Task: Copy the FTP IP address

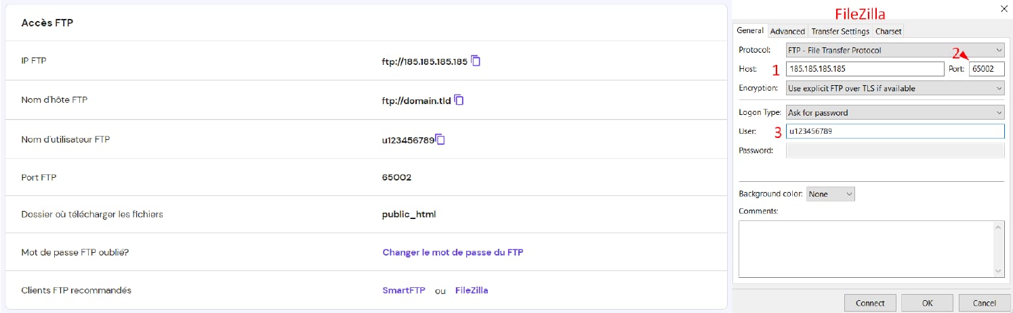Action: [x=476, y=61]
